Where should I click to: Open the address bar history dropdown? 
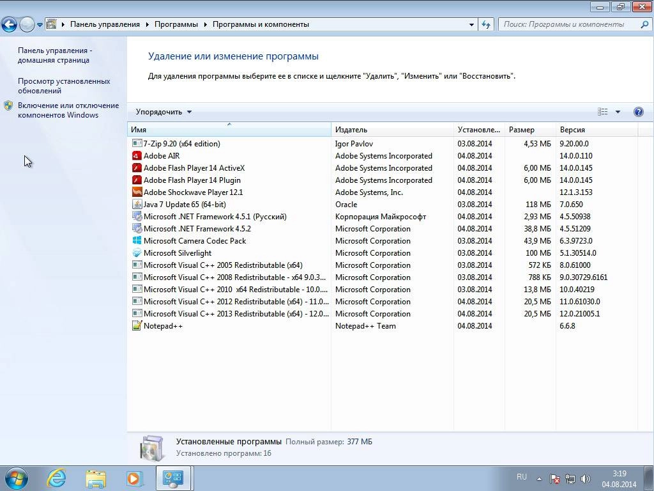(x=471, y=25)
